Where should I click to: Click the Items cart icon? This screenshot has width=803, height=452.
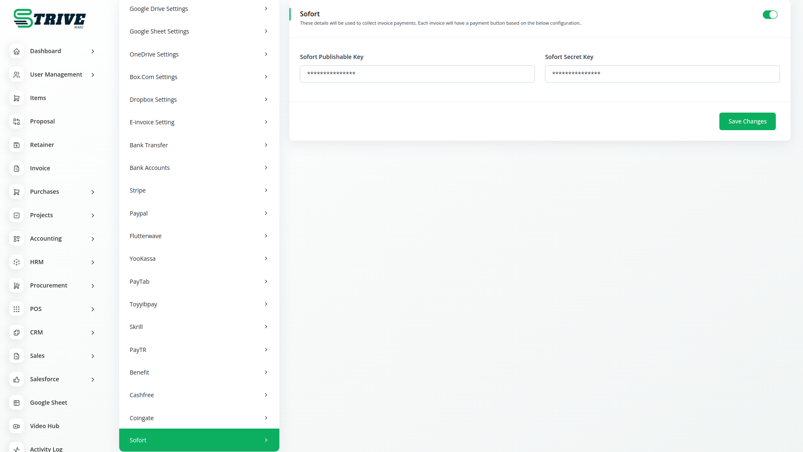click(16, 98)
